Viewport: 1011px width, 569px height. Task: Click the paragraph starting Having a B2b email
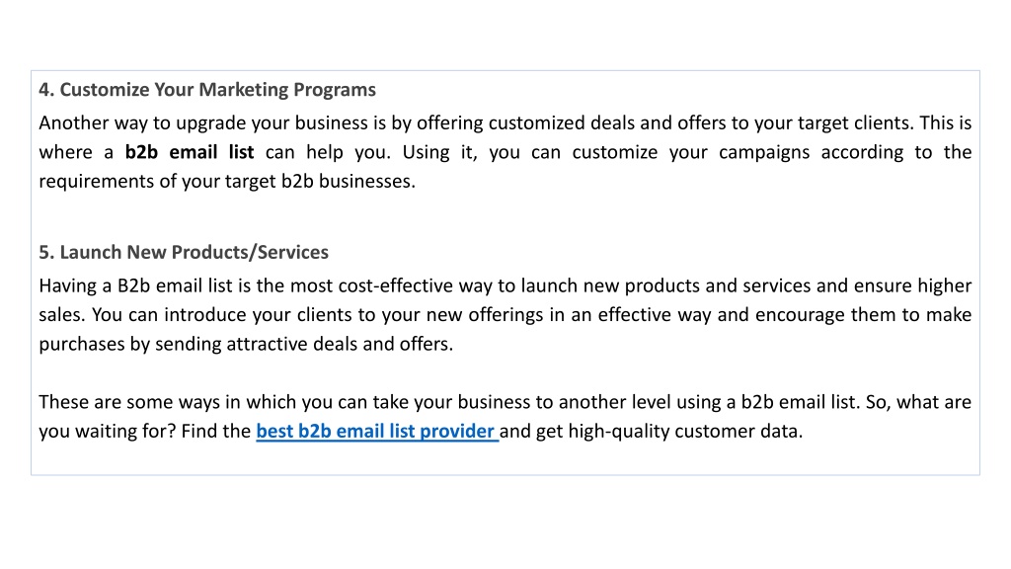pos(505,315)
